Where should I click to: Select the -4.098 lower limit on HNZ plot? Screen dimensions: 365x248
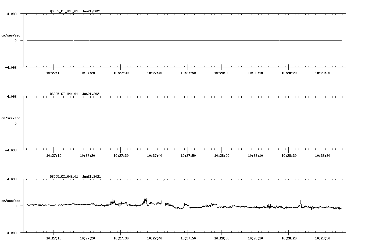[11, 233]
